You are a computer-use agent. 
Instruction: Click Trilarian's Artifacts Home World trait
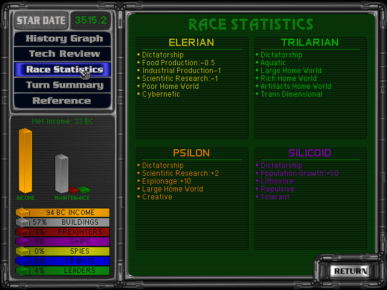pos(296,86)
